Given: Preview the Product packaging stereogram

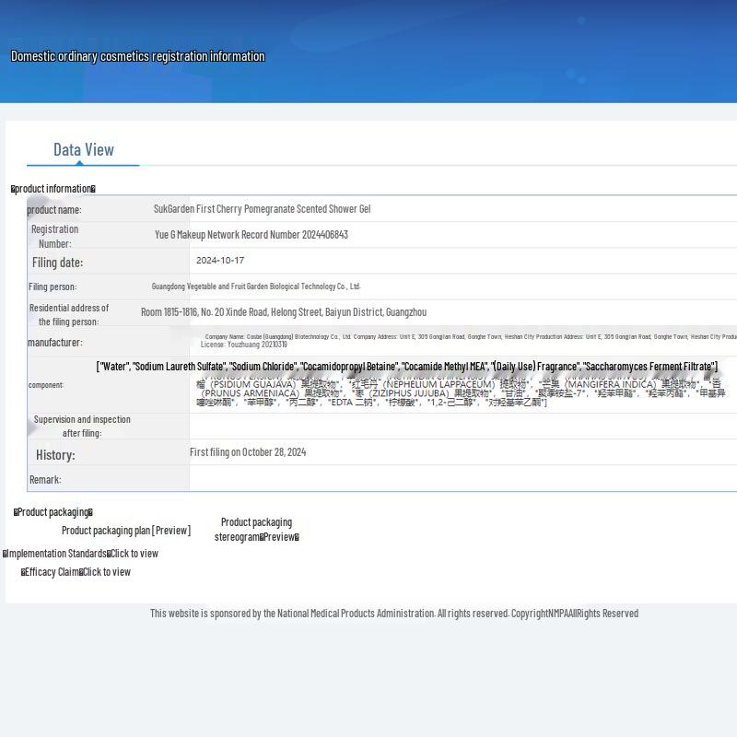Looking at the screenshot, I should click(x=256, y=530).
